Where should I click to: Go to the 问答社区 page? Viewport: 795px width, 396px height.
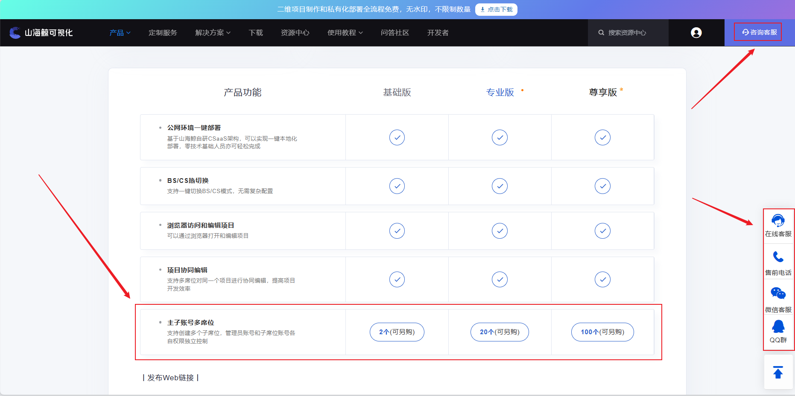395,33
